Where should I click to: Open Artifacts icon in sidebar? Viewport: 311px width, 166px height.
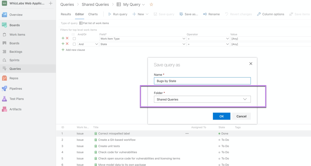click(x=4, y=109)
